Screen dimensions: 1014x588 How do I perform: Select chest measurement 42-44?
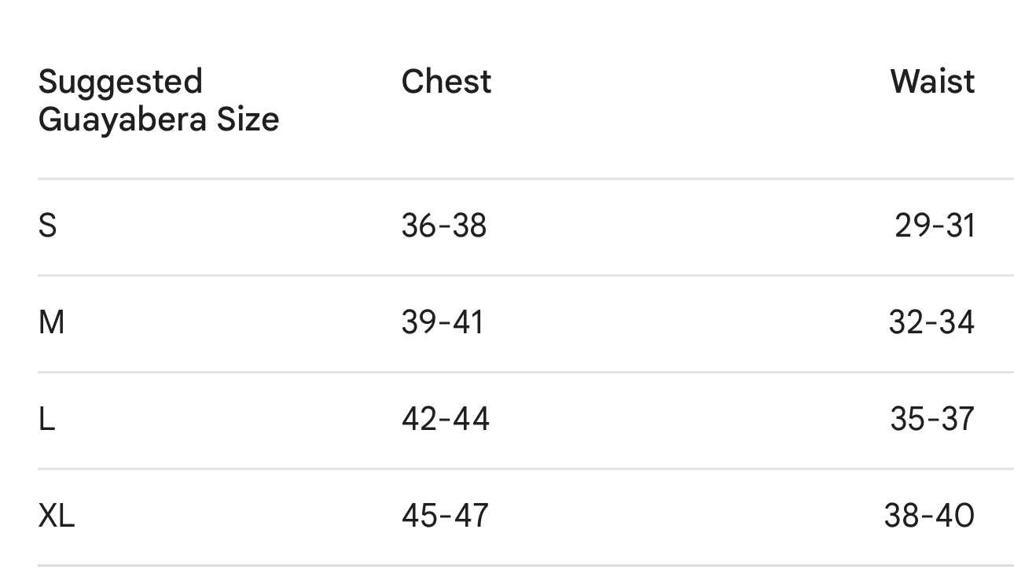coord(445,420)
